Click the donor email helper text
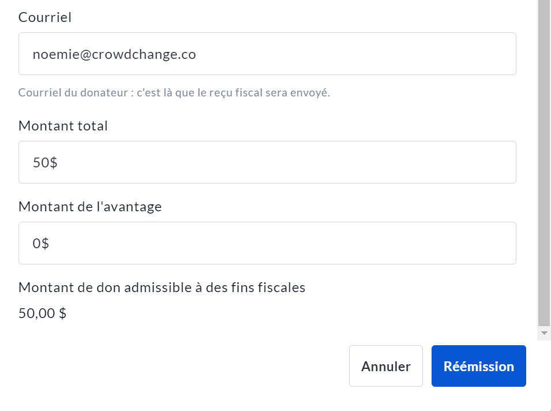Image resolution: width=551 pixels, height=411 pixels. [x=174, y=93]
